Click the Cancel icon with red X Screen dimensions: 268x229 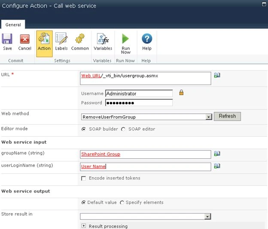tap(25, 39)
